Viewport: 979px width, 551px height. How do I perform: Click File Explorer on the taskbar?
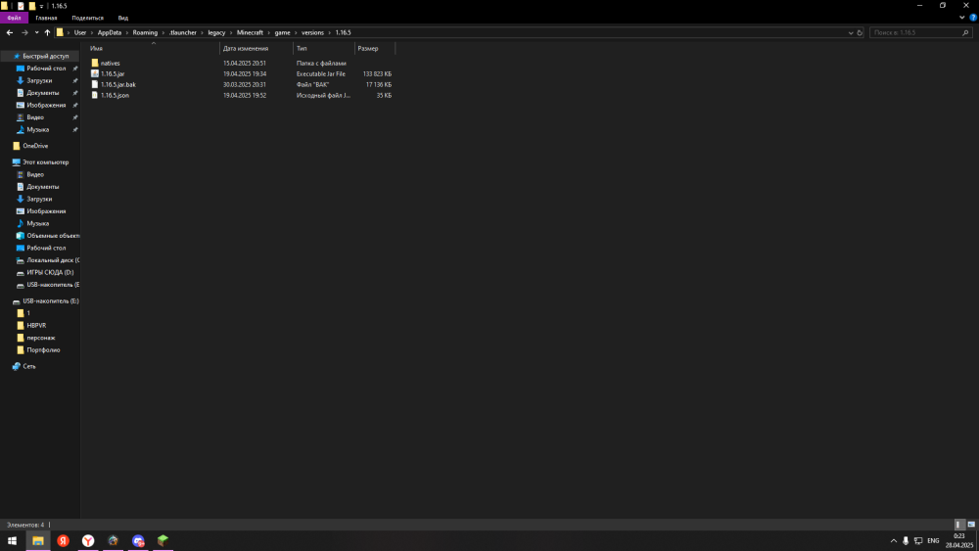click(x=38, y=541)
